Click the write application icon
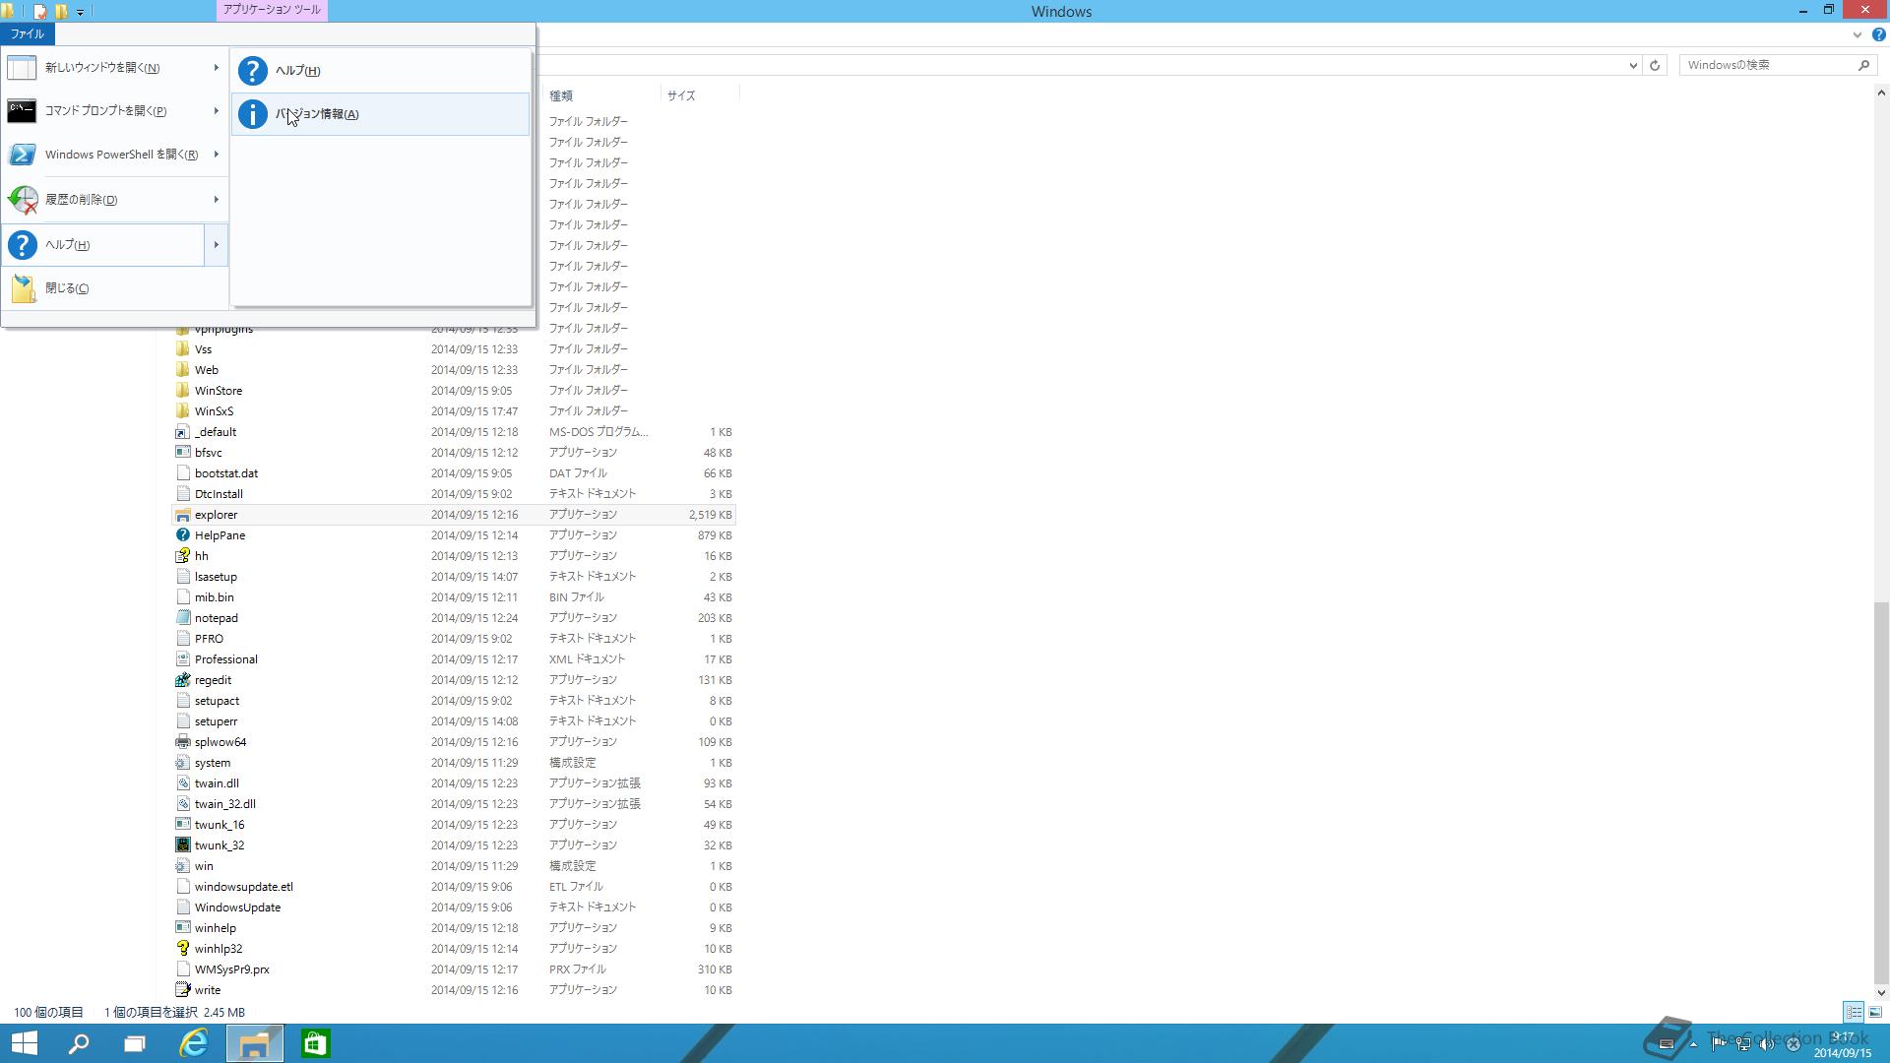The width and height of the screenshot is (1890, 1063). (x=182, y=990)
